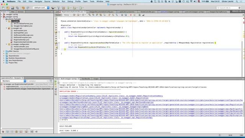This screenshot has height=138, width=245.
Task: Toggle Show Fields filter in Navigator bottom bar
Action: [x=8, y=132]
